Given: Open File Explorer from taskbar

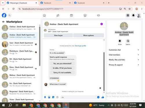Looking at the screenshot, I should point(24,105).
